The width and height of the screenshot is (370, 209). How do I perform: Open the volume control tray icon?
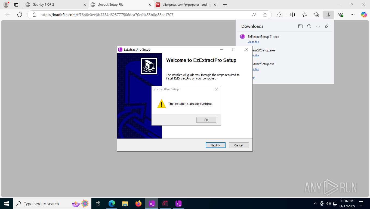[328, 204]
